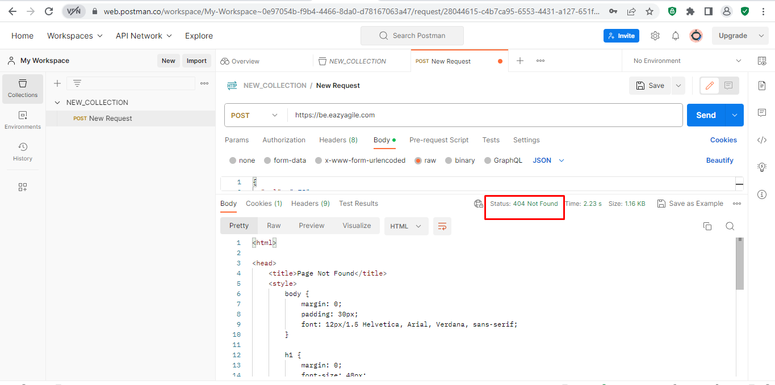Open comments icon in right sidebar
This screenshot has width=775, height=385.
point(762,113)
